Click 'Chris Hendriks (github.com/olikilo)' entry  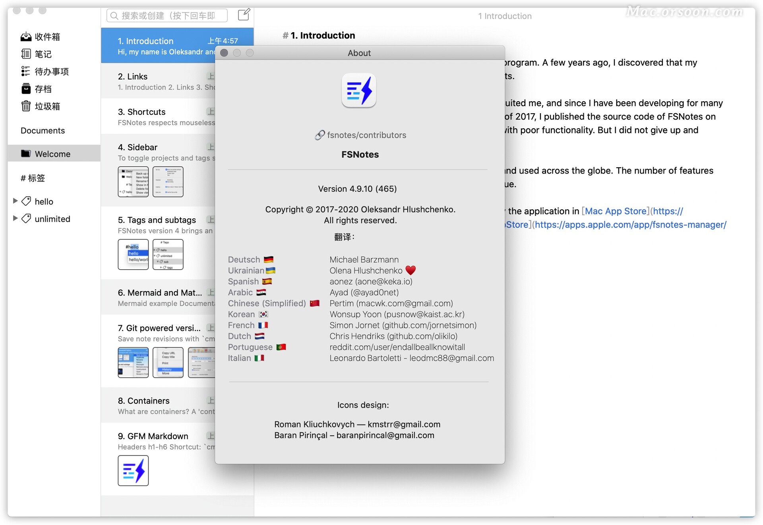click(393, 336)
